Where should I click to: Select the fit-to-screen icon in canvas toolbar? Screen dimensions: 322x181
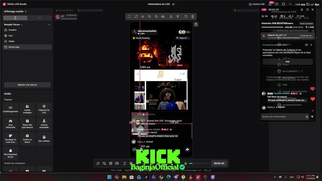(129, 17)
